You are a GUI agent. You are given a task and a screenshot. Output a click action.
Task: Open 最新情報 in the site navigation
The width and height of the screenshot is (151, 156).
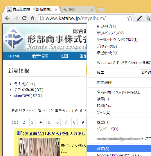point(40,56)
